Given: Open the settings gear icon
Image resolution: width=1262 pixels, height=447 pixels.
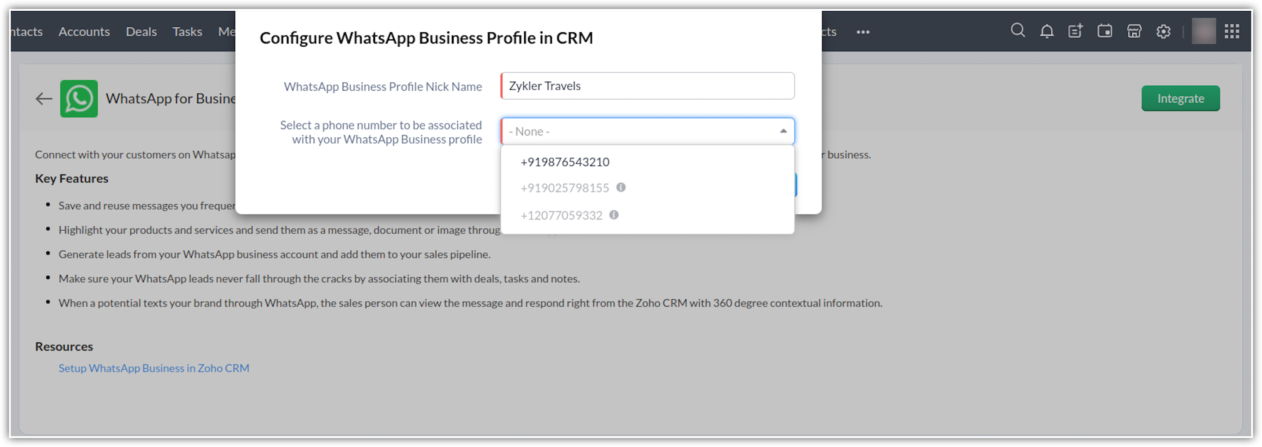Looking at the screenshot, I should 1163,32.
